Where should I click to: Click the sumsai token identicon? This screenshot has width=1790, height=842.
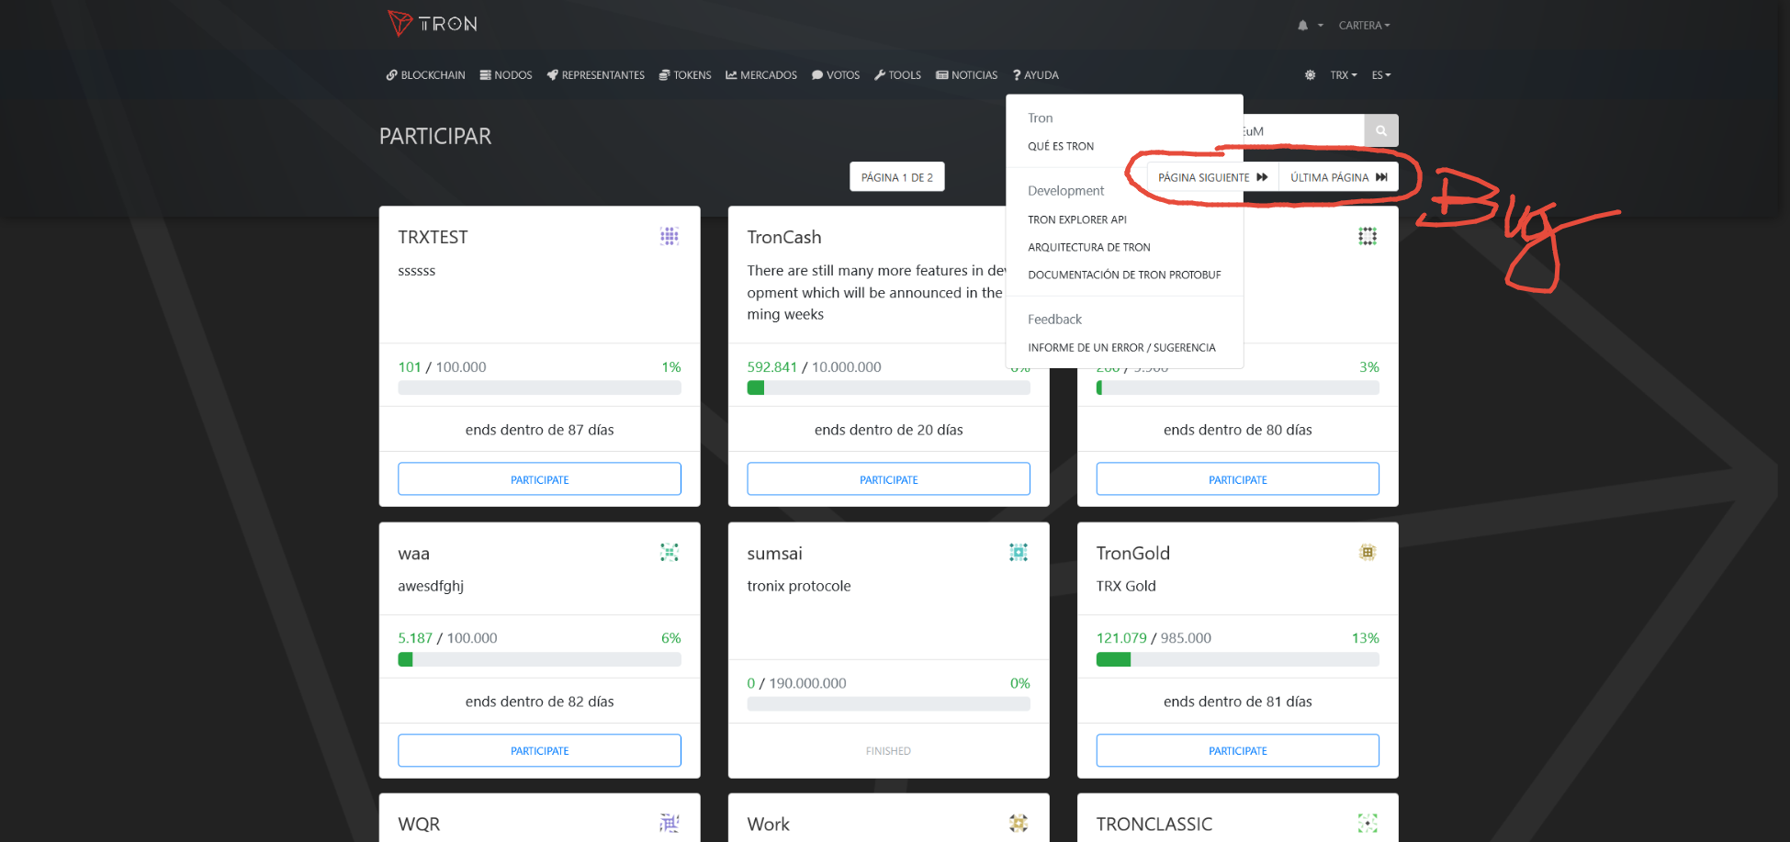point(1018,552)
